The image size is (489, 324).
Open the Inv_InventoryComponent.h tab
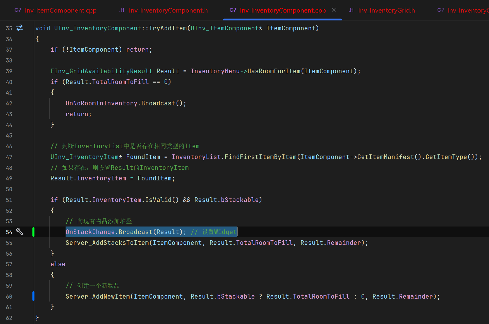point(163,11)
